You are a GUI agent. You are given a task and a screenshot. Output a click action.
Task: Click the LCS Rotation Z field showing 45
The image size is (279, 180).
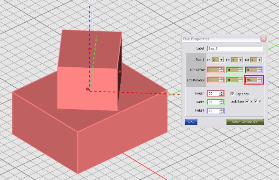251,80
